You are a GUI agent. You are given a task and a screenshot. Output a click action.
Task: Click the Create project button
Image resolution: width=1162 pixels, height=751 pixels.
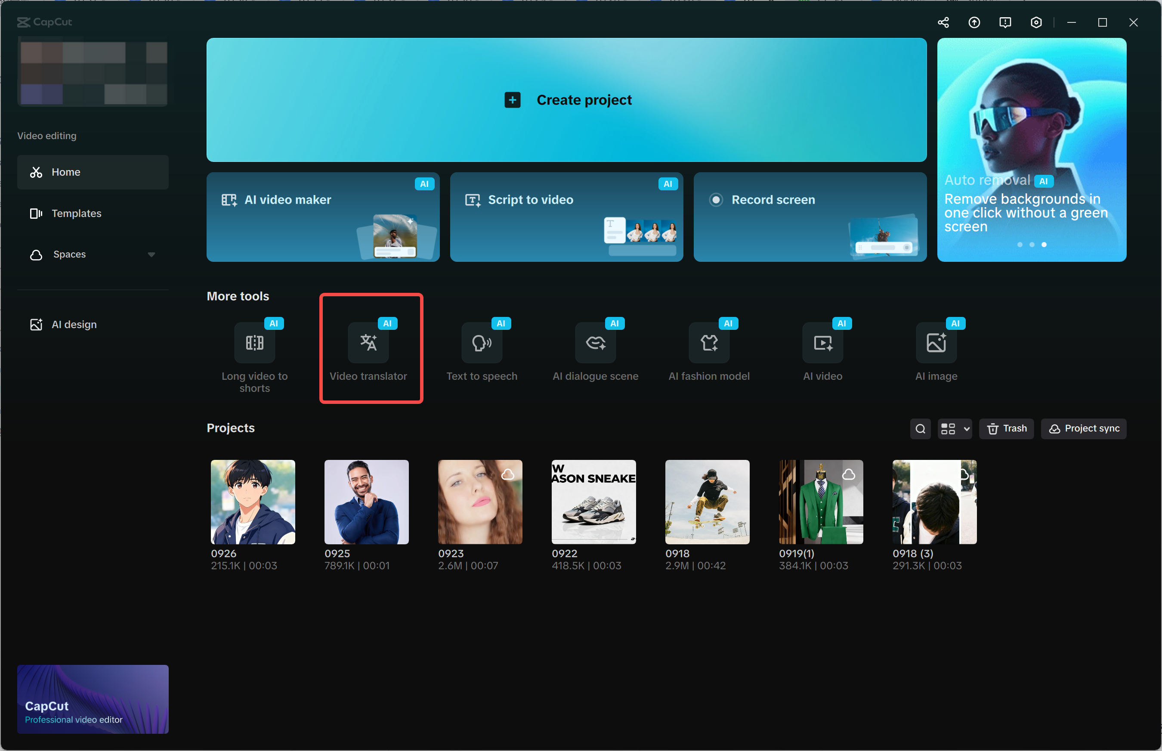point(566,100)
